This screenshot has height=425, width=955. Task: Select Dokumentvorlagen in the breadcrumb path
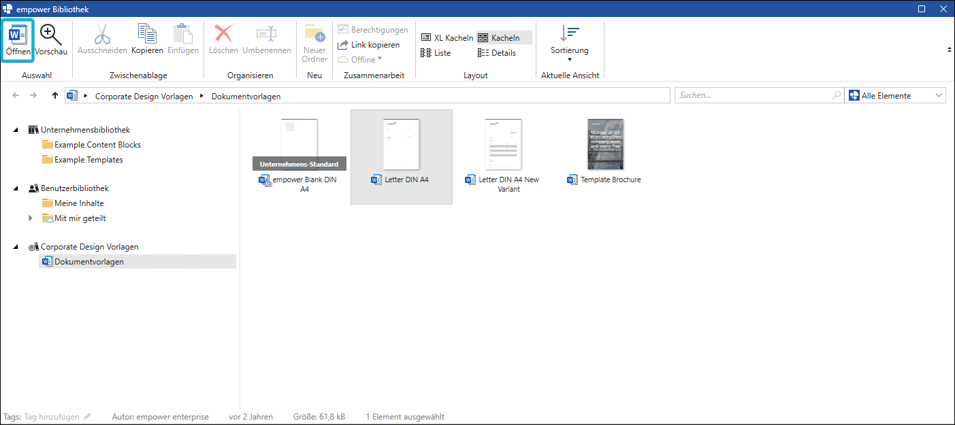click(246, 97)
